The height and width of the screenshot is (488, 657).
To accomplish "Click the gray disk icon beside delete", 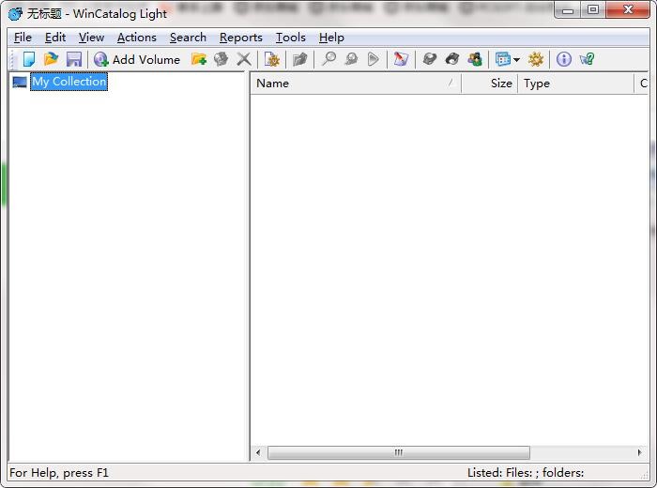I will 221,59.
